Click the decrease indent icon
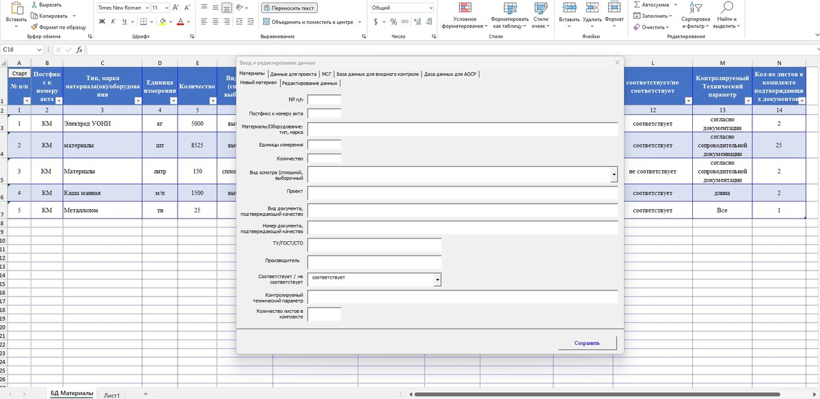 coord(241,21)
